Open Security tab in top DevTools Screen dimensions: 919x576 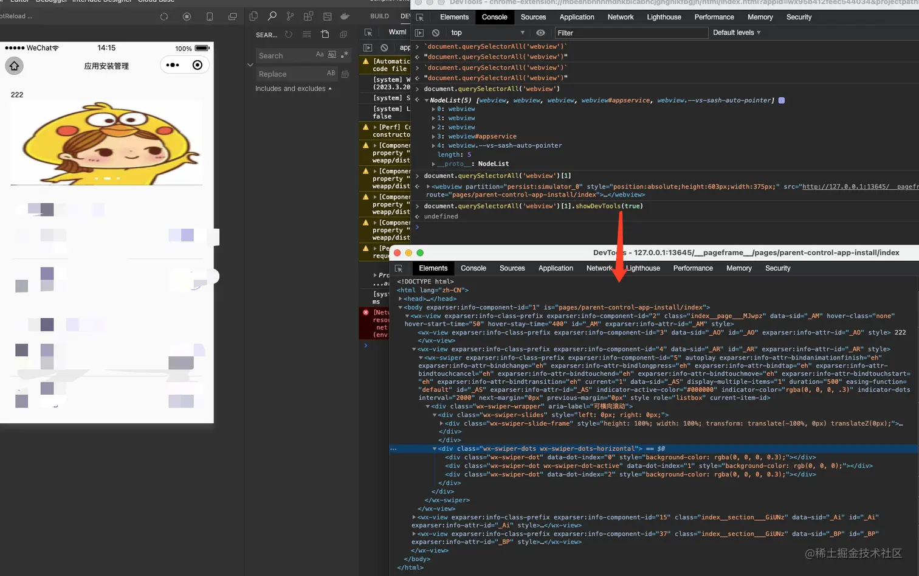799,17
